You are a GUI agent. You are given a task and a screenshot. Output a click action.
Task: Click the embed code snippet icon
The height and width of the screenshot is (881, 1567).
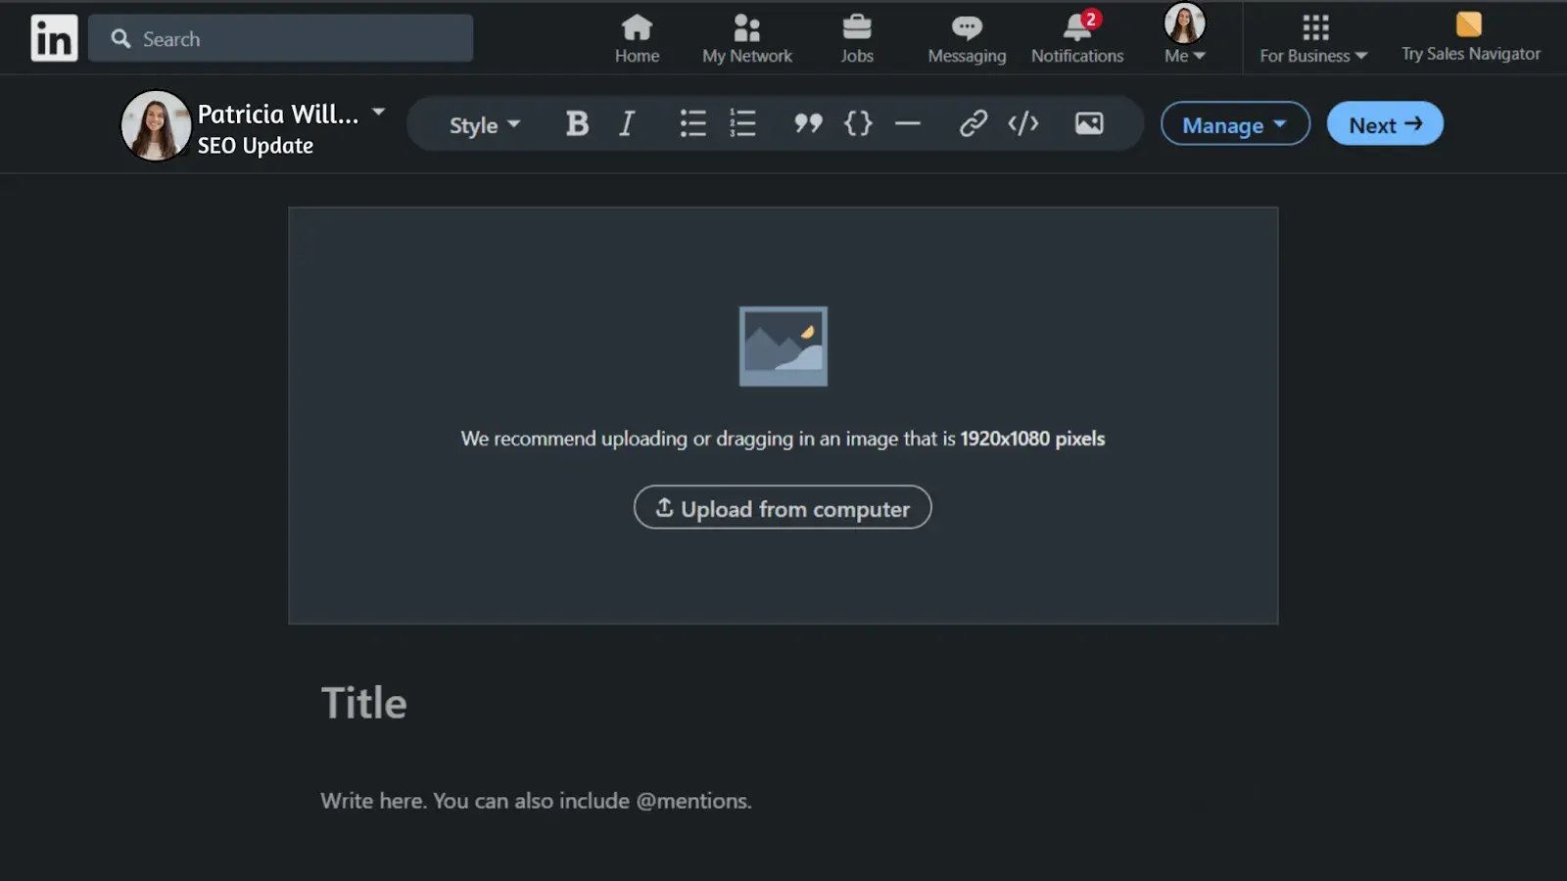(1023, 124)
